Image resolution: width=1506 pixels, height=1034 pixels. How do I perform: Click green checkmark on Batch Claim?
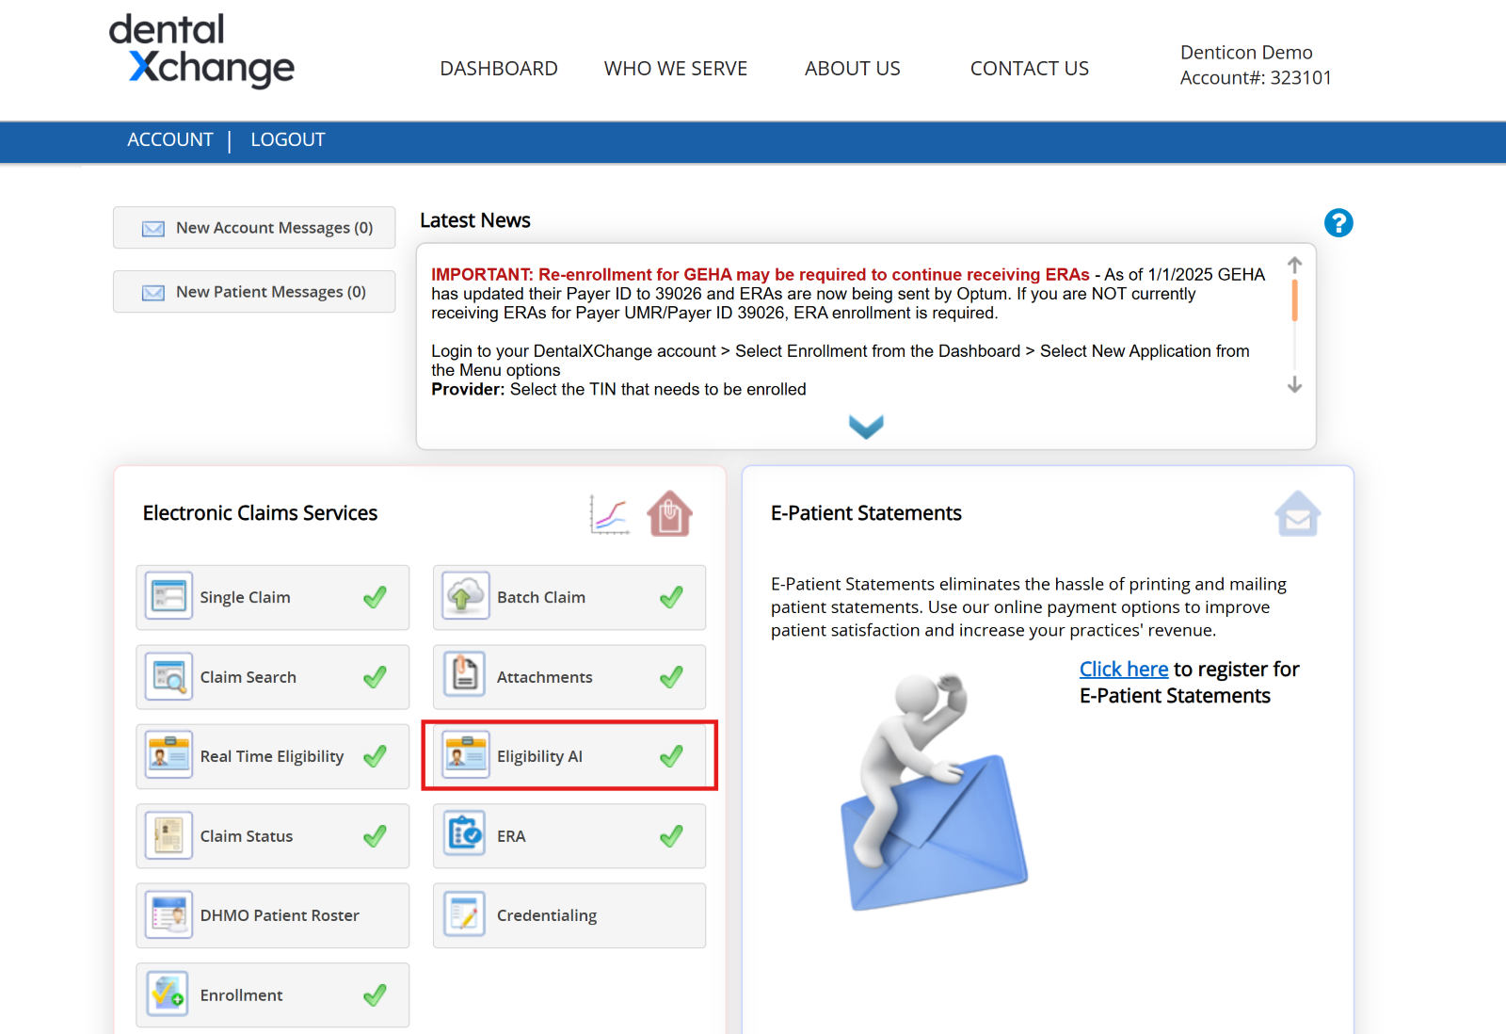coord(671,597)
